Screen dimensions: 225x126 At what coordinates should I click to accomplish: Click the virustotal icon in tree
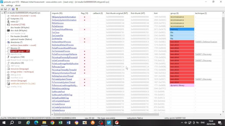pos(8,25)
